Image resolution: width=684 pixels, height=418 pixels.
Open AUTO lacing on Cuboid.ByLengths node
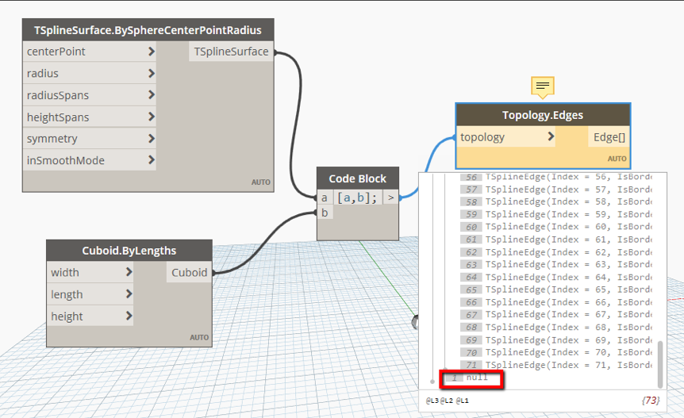point(199,337)
